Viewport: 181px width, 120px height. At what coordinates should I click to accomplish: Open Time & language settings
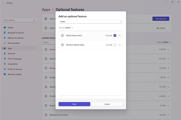(x=19, y=59)
